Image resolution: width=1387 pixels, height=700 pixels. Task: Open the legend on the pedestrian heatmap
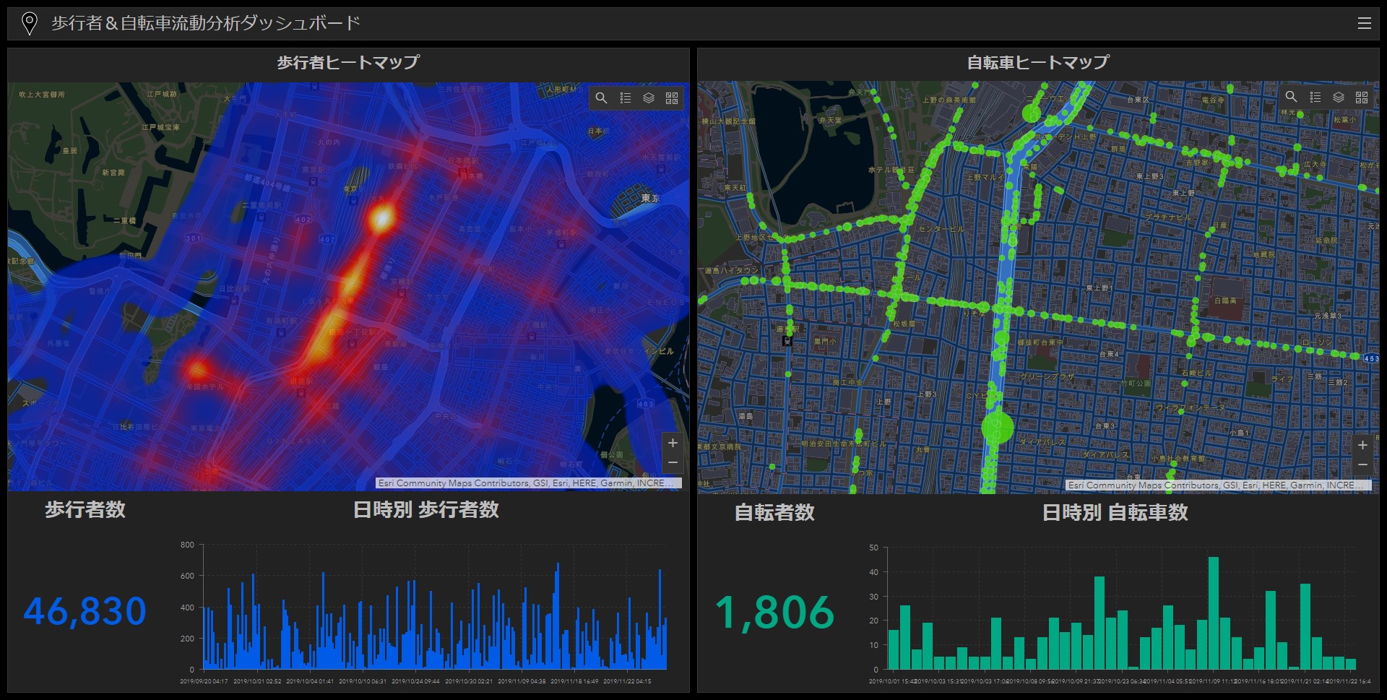click(626, 98)
